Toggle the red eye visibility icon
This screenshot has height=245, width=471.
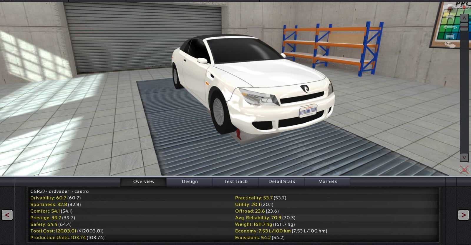pos(464,6)
